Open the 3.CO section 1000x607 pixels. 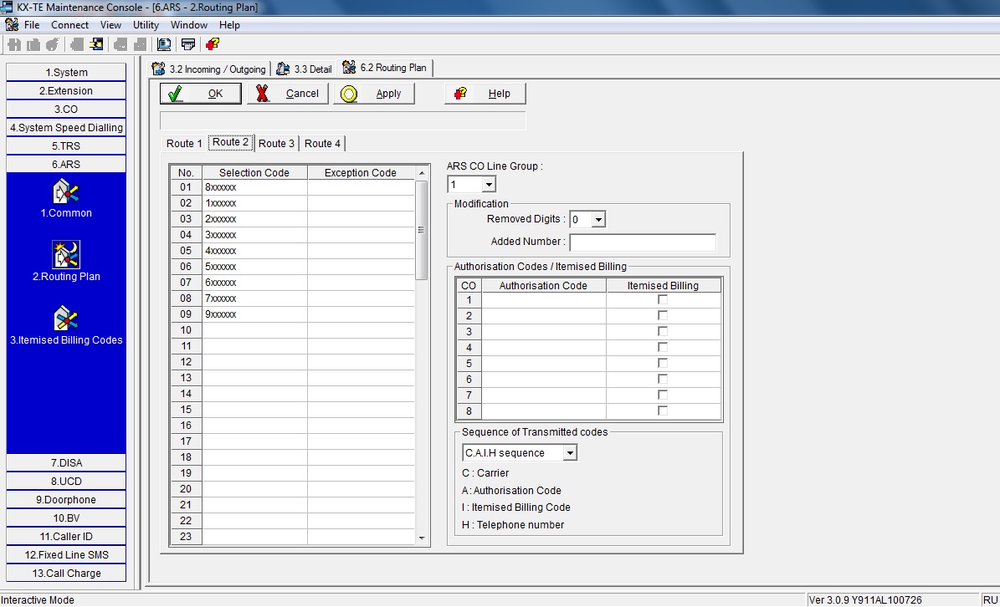pyautogui.click(x=66, y=109)
